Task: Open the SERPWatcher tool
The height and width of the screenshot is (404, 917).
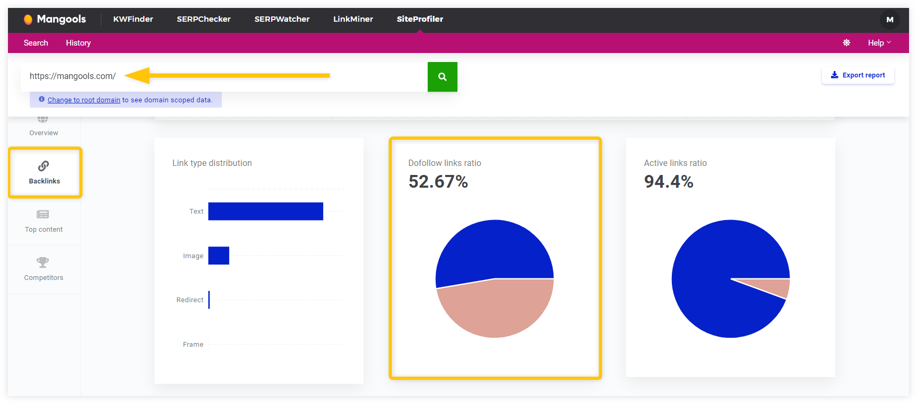Action: tap(282, 19)
